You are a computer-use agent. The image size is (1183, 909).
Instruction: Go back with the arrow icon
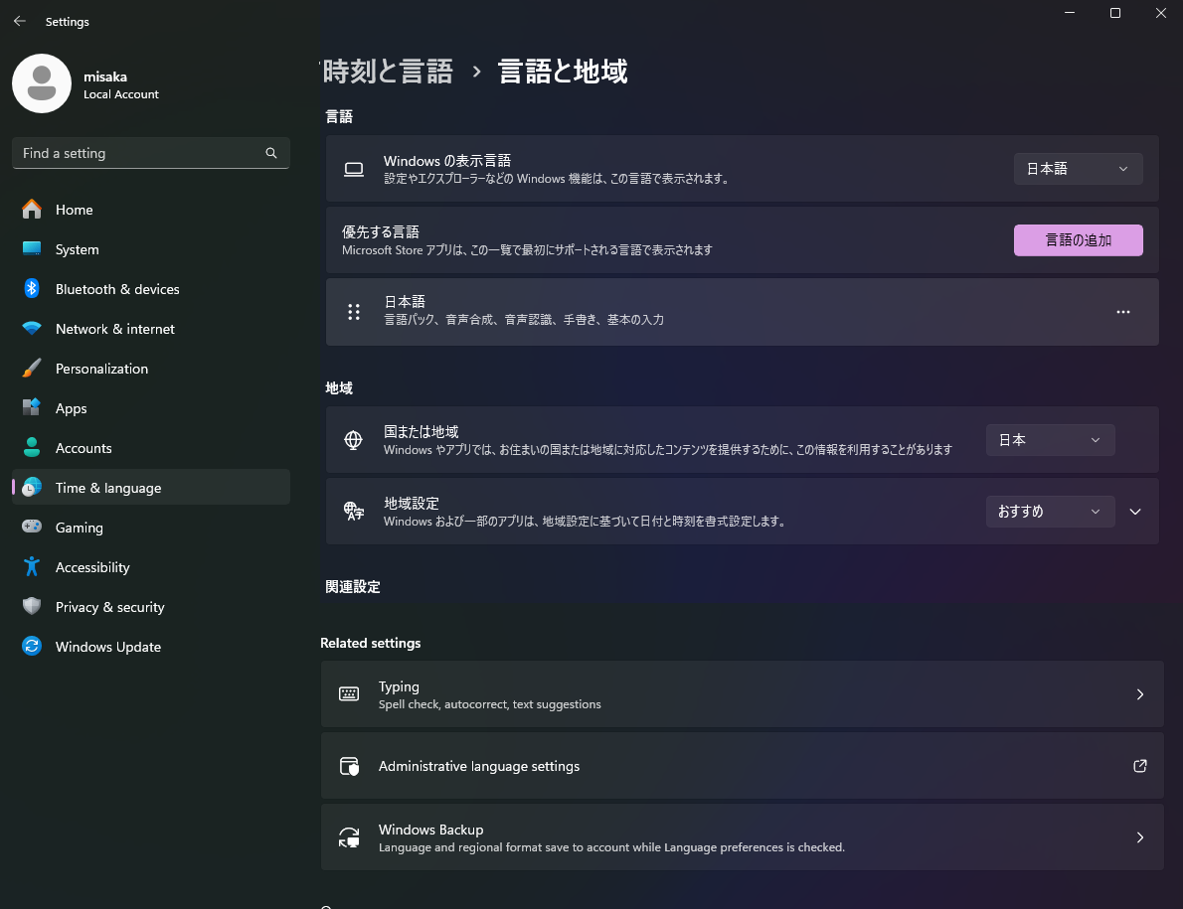click(20, 21)
